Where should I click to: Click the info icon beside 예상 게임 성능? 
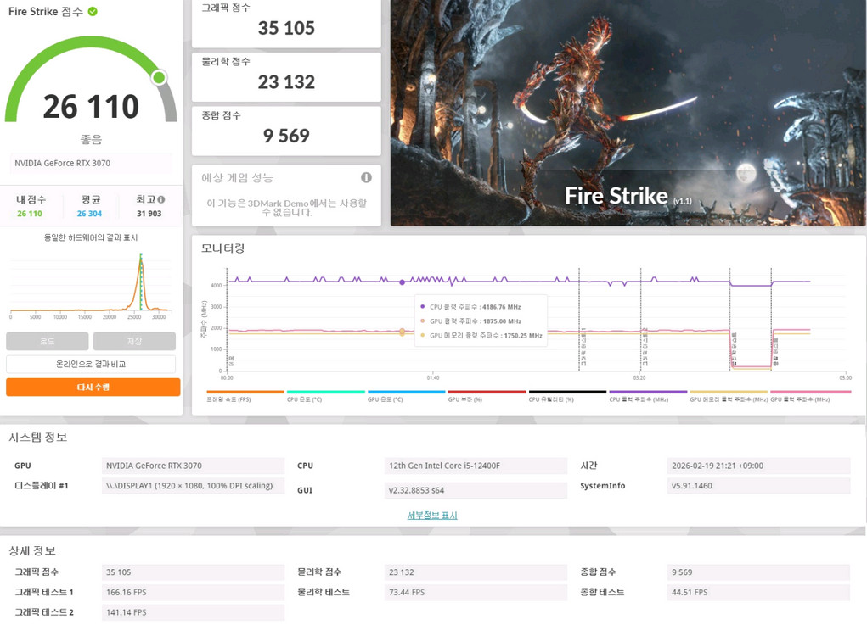[x=366, y=178]
